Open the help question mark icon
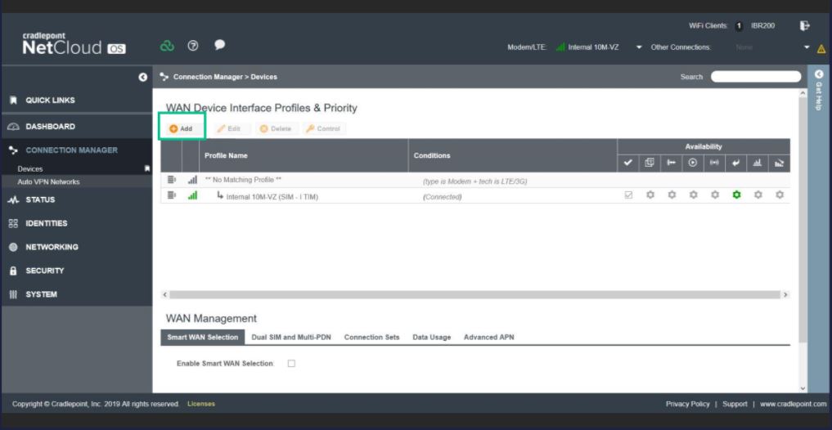 tap(193, 46)
